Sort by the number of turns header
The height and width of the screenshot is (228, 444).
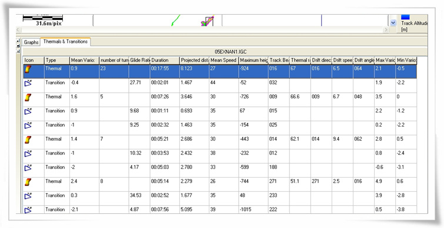(x=114, y=60)
